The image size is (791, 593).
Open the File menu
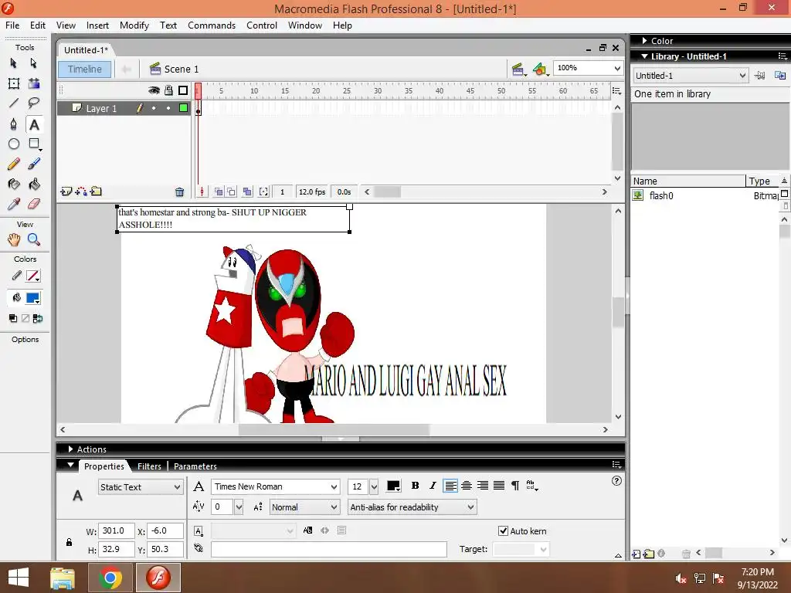(12, 25)
